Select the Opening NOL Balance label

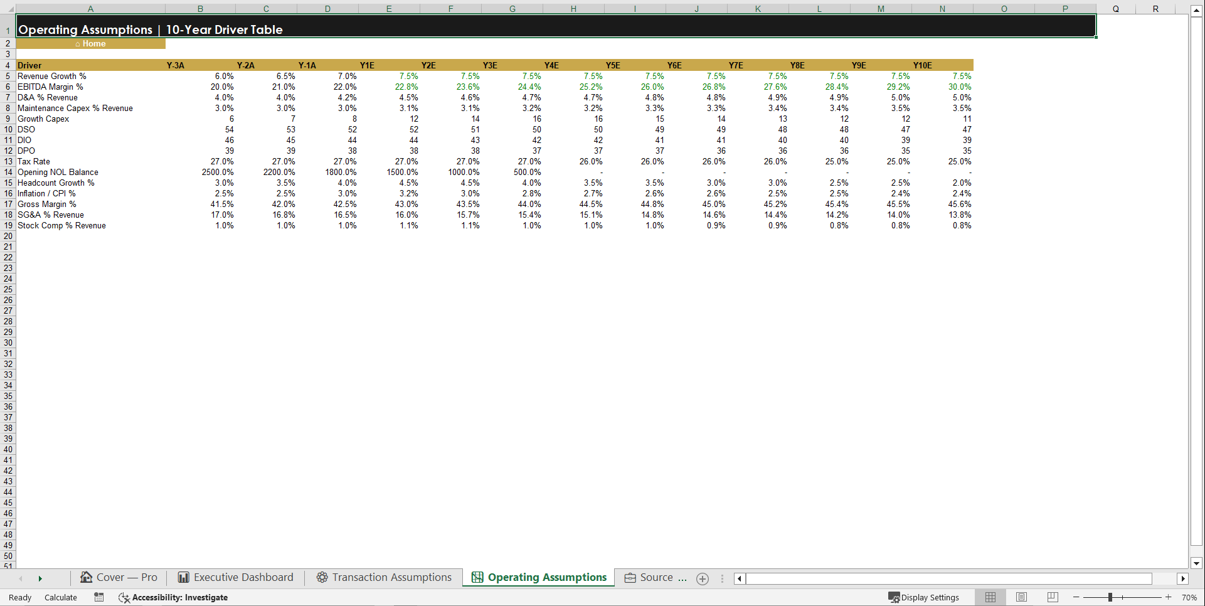(x=58, y=172)
